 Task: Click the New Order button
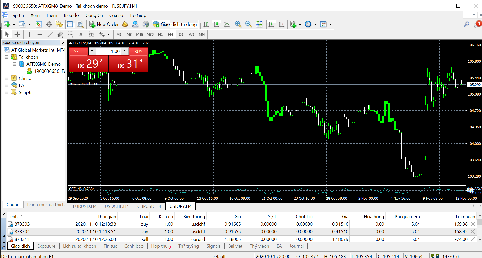(104, 24)
